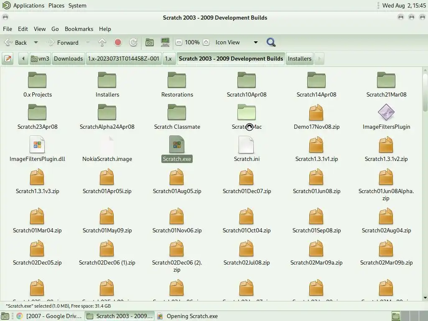This screenshot has height=321, width=428.
Task: Zoom in with the plus icon
Action: tap(206, 42)
